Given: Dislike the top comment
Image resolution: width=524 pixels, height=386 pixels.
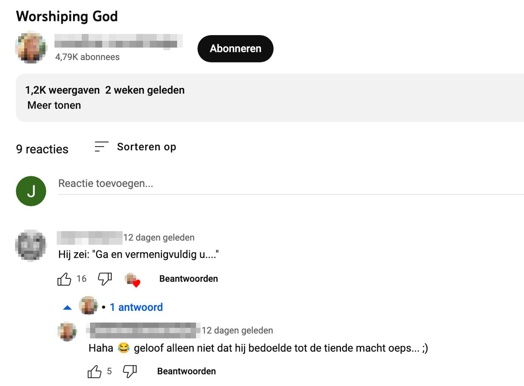Looking at the screenshot, I should tap(105, 278).
